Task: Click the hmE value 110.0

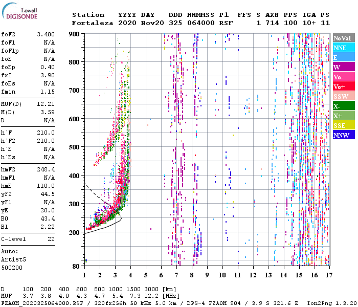Action: click(x=46, y=186)
